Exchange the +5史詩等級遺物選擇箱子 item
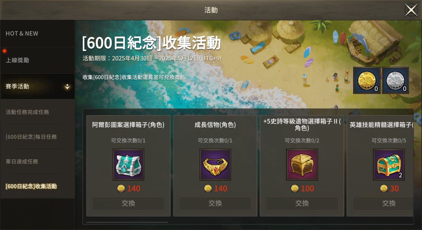This screenshot has height=230, width=422. click(302, 203)
